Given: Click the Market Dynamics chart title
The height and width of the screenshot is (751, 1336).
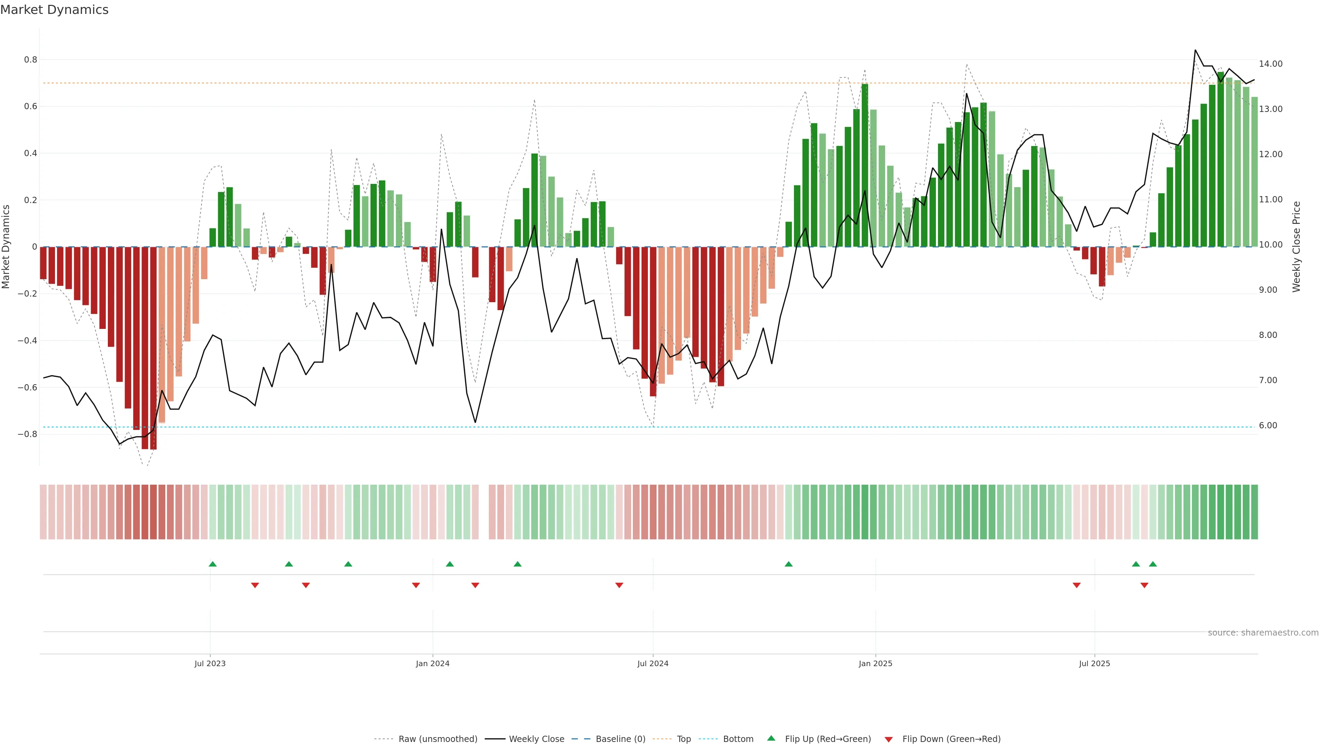Looking at the screenshot, I should click(55, 10).
